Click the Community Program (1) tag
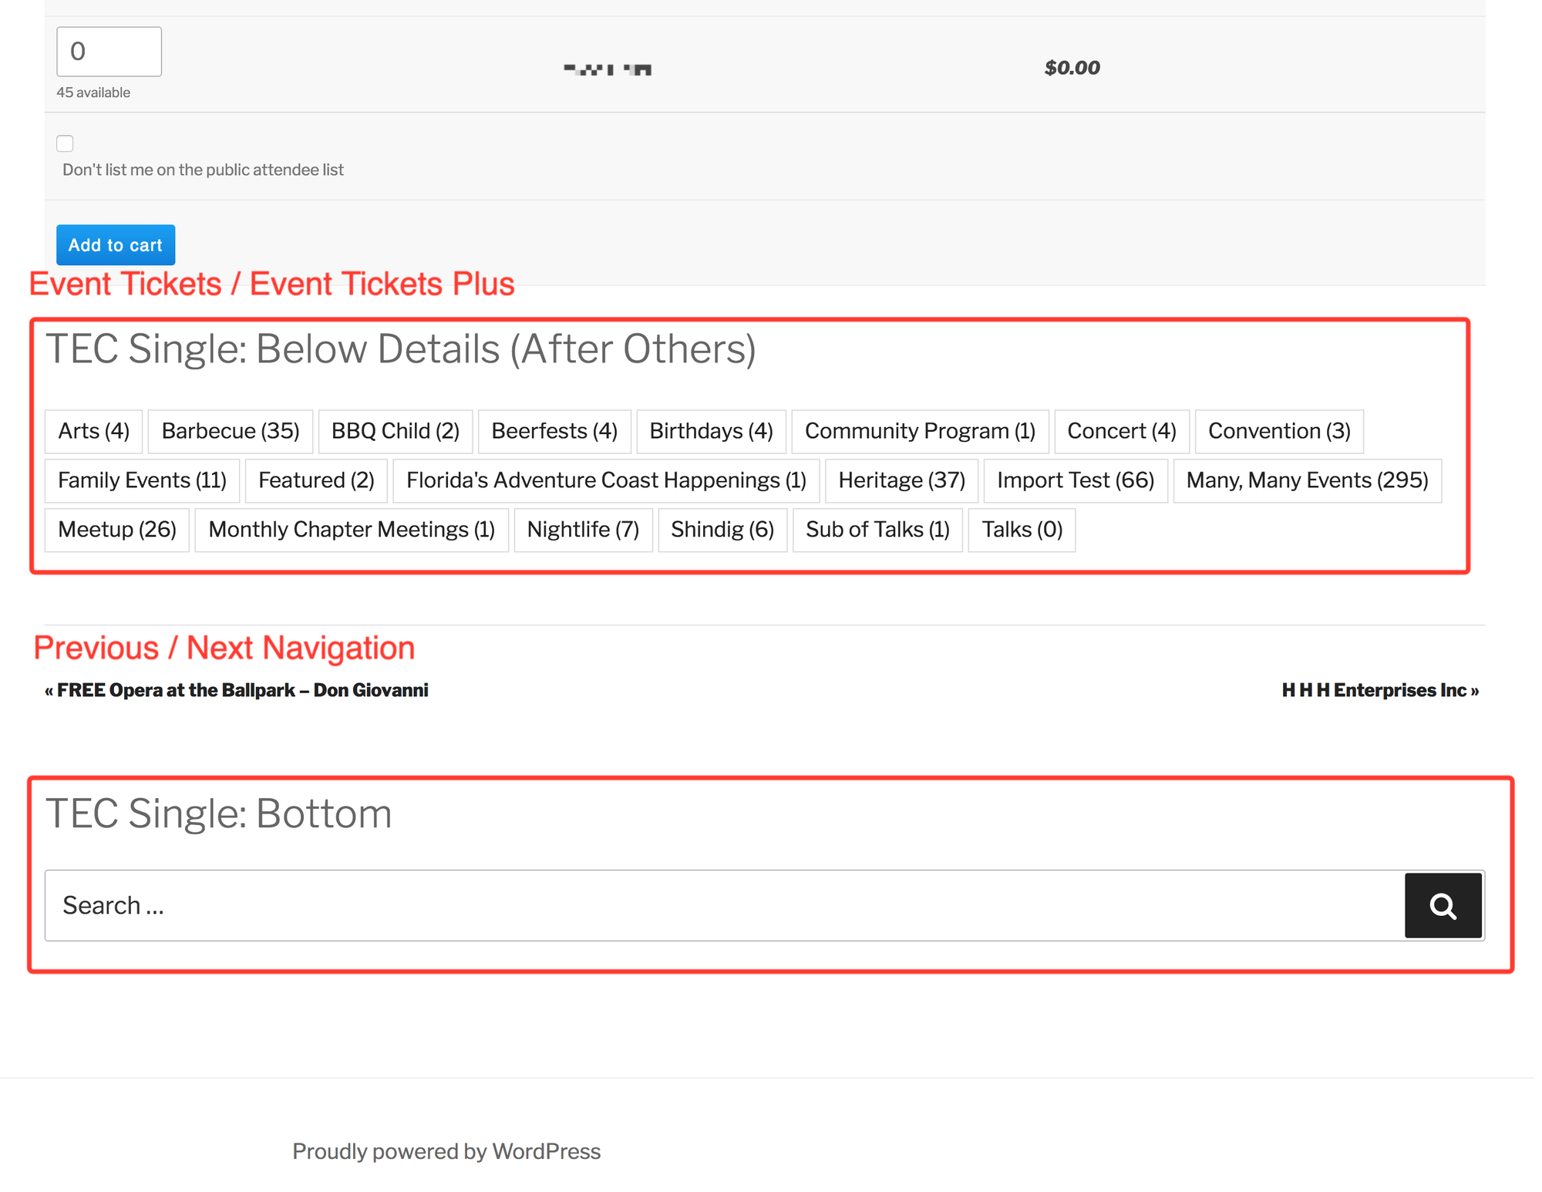This screenshot has width=1542, height=1192. point(920,431)
